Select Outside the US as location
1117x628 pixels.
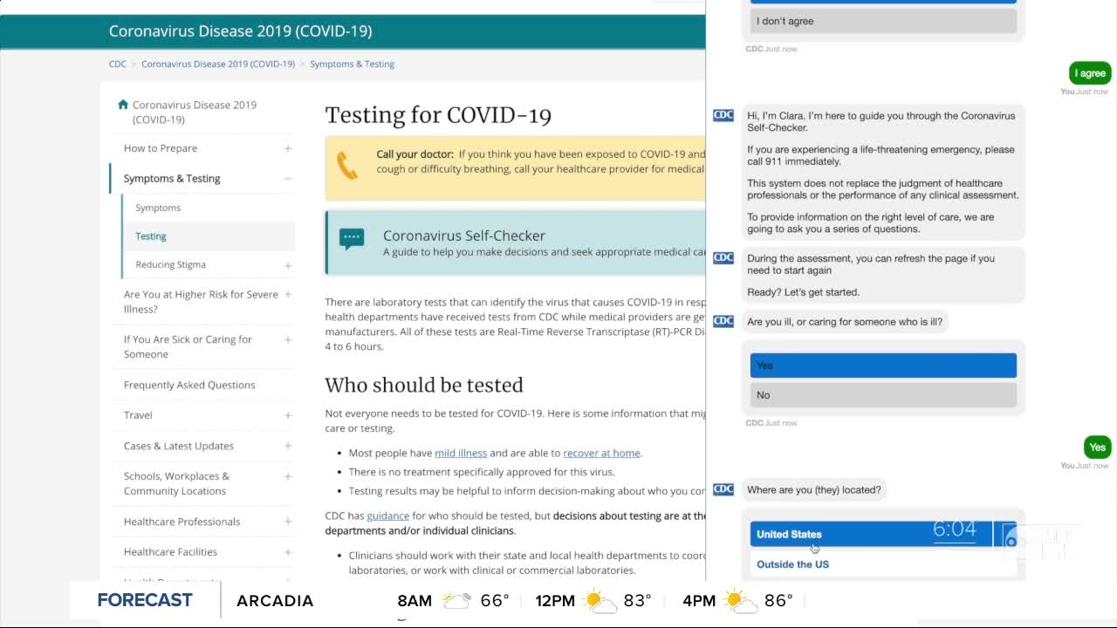[x=883, y=564]
